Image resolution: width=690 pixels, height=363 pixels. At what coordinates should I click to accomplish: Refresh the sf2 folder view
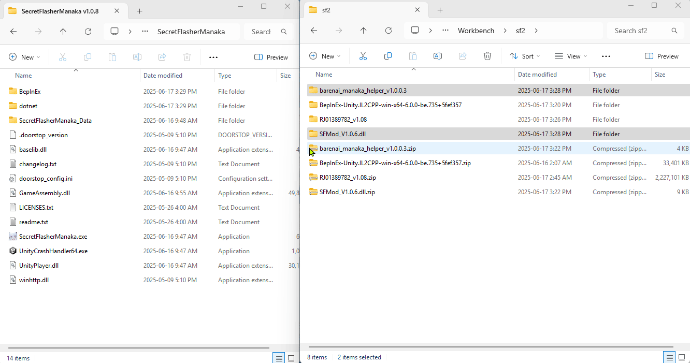coord(389,31)
